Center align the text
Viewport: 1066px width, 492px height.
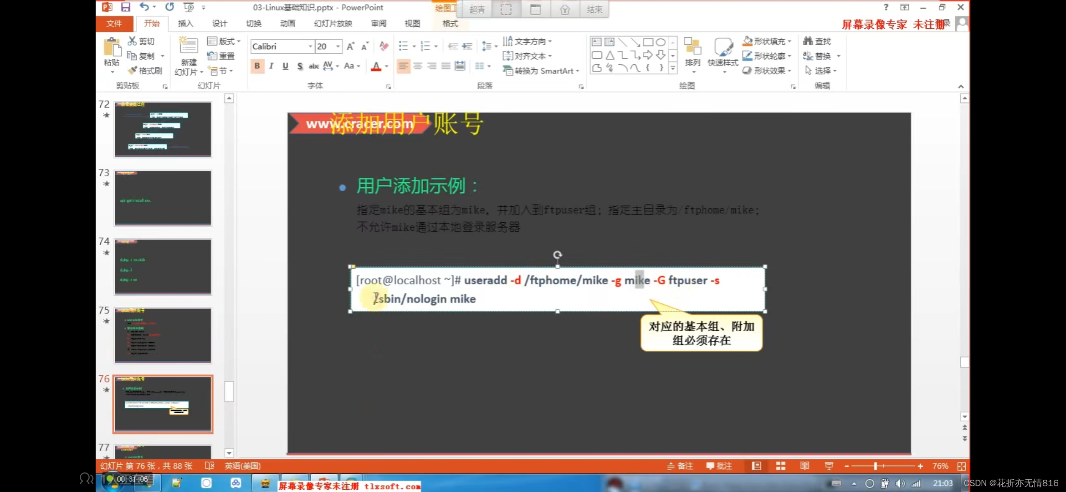(x=418, y=66)
